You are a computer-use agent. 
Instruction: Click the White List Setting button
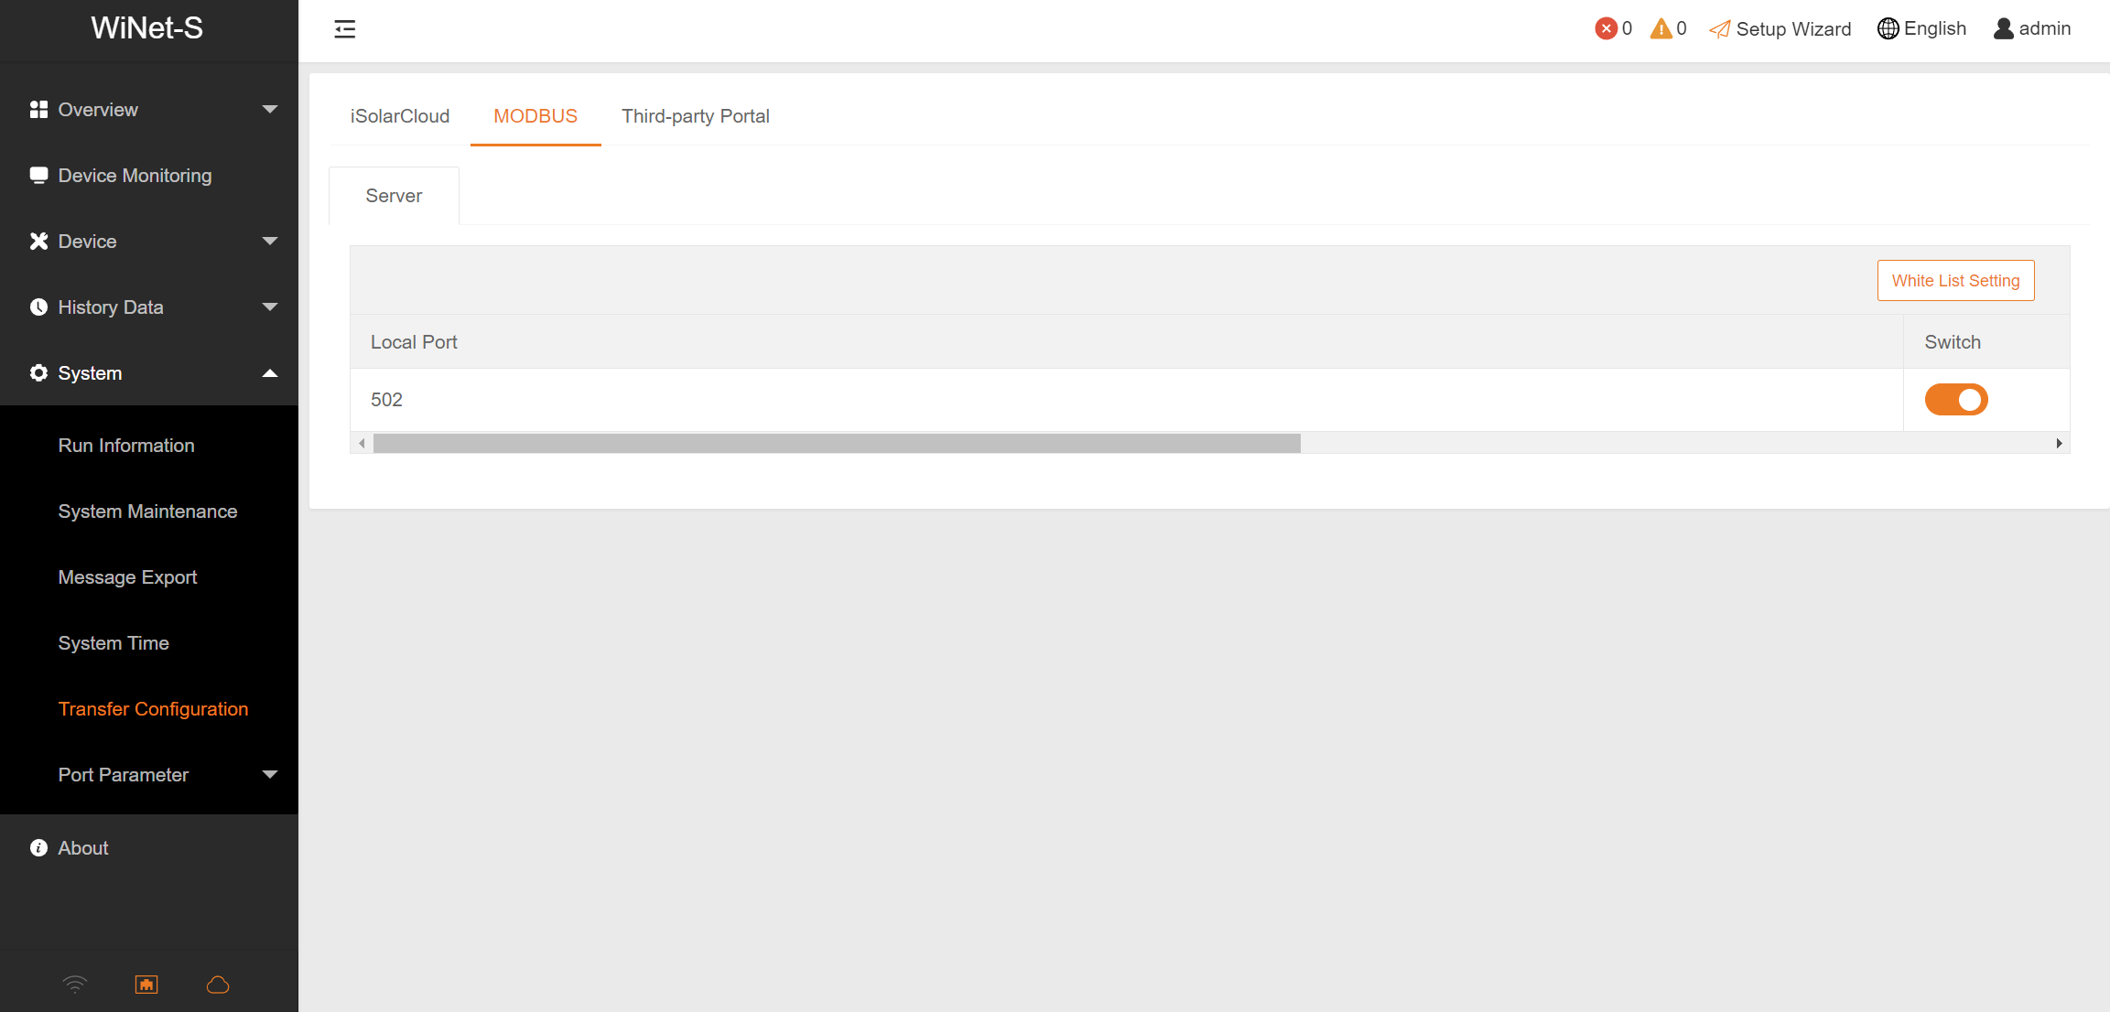pos(1955,281)
